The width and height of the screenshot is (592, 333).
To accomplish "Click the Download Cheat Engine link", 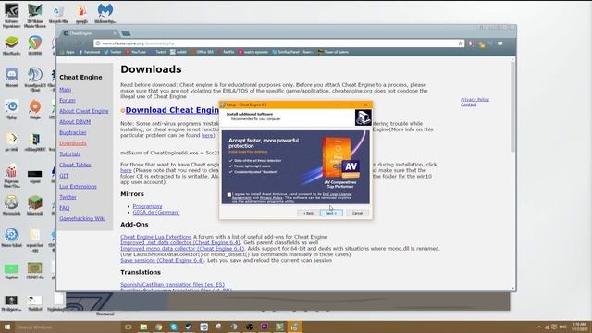I will tap(172, 110).
